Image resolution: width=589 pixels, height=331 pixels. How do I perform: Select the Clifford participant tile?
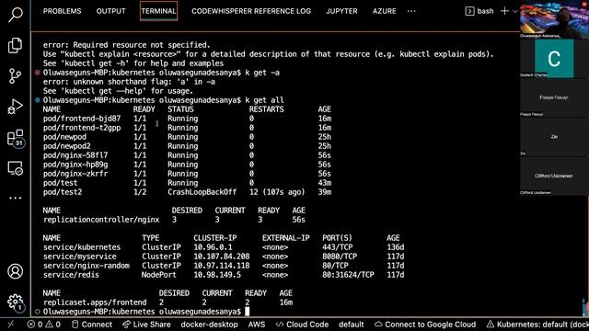tap(554, 176)
